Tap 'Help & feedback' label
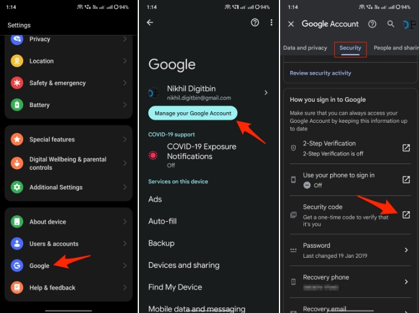419x313 pixels. tap(52, 287)
